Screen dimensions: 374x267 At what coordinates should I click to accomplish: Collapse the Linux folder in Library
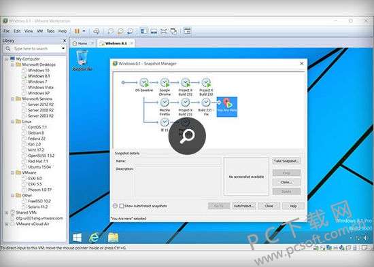coord(13,122)
